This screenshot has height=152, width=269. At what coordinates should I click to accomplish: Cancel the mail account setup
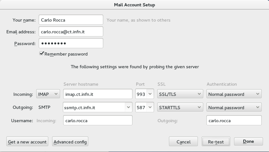click(x=183, y=142)
